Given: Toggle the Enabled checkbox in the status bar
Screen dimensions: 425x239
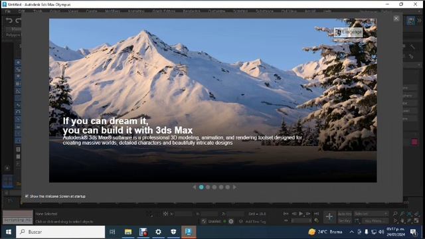Looking at the screenshot, I should coord(204,221).
